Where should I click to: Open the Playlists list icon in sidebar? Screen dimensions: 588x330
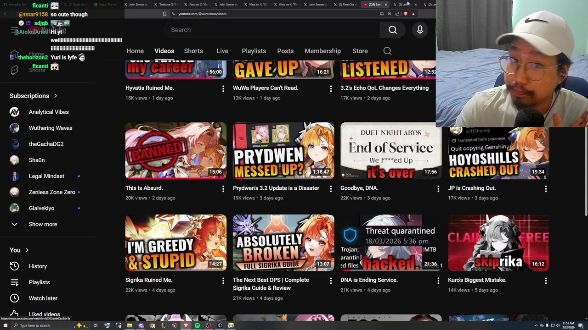[x=14, y=282]
